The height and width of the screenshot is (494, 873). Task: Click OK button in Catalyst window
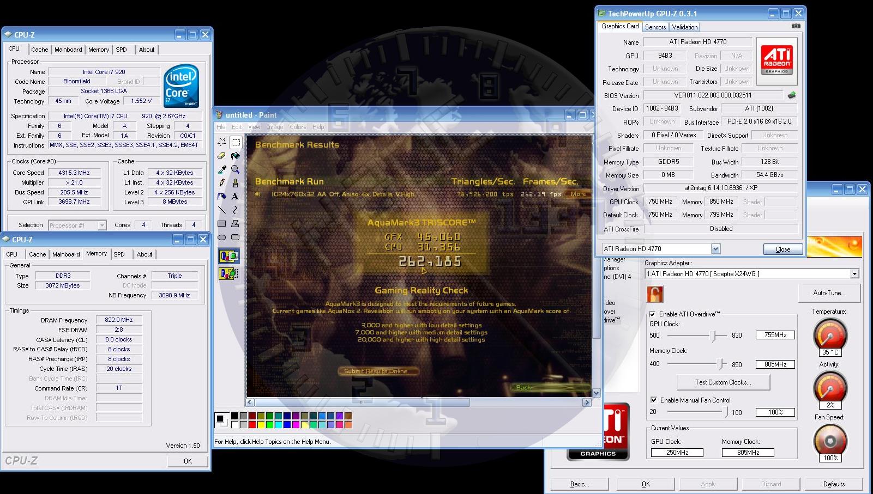click(x=646, y=484)
